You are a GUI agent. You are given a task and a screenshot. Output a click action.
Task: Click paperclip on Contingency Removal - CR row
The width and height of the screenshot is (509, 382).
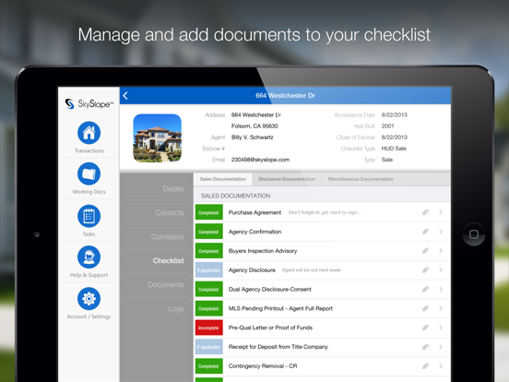click(x=425, y=366)
